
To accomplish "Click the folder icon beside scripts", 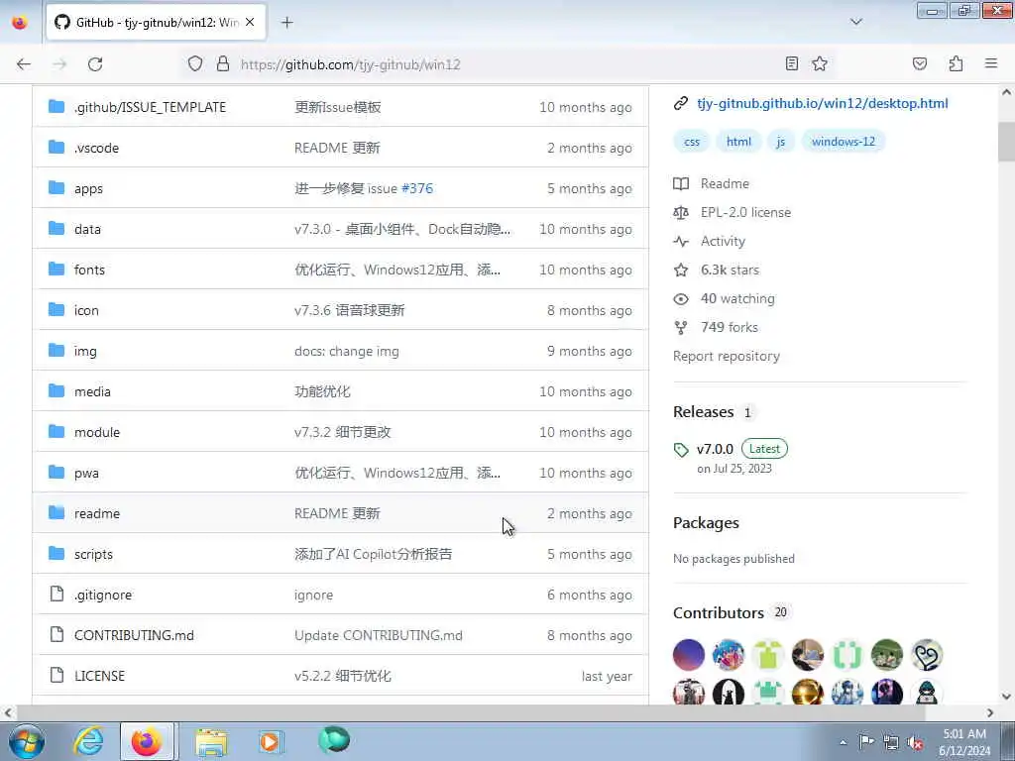I will [x=56, y=554].
